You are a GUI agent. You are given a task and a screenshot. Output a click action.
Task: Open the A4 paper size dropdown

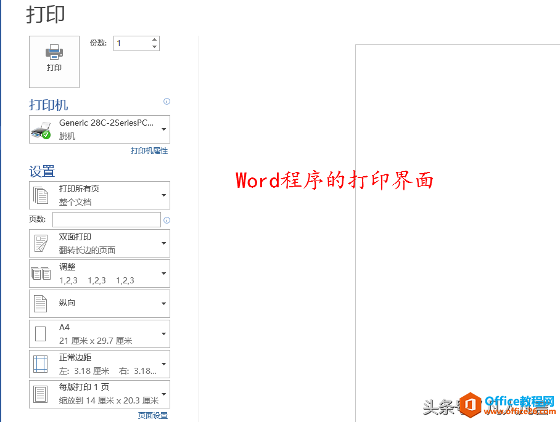click(x=100, y=334)
